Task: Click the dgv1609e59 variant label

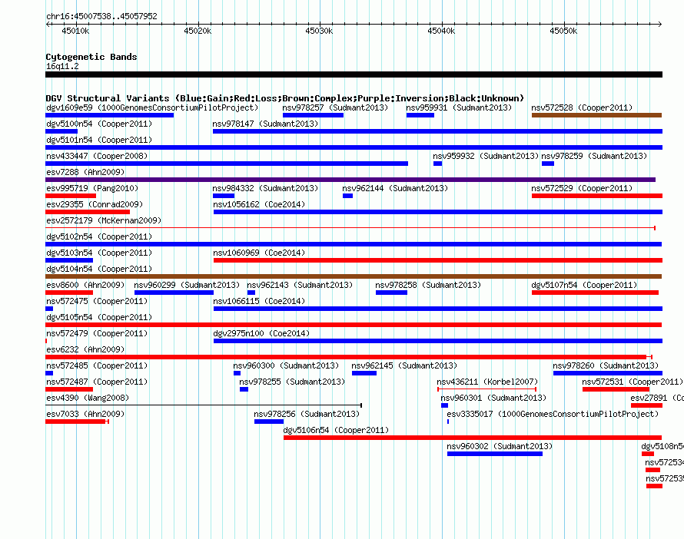Action: click(152, 107)
